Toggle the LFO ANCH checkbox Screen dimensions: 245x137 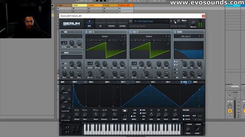tap(140, 113)
